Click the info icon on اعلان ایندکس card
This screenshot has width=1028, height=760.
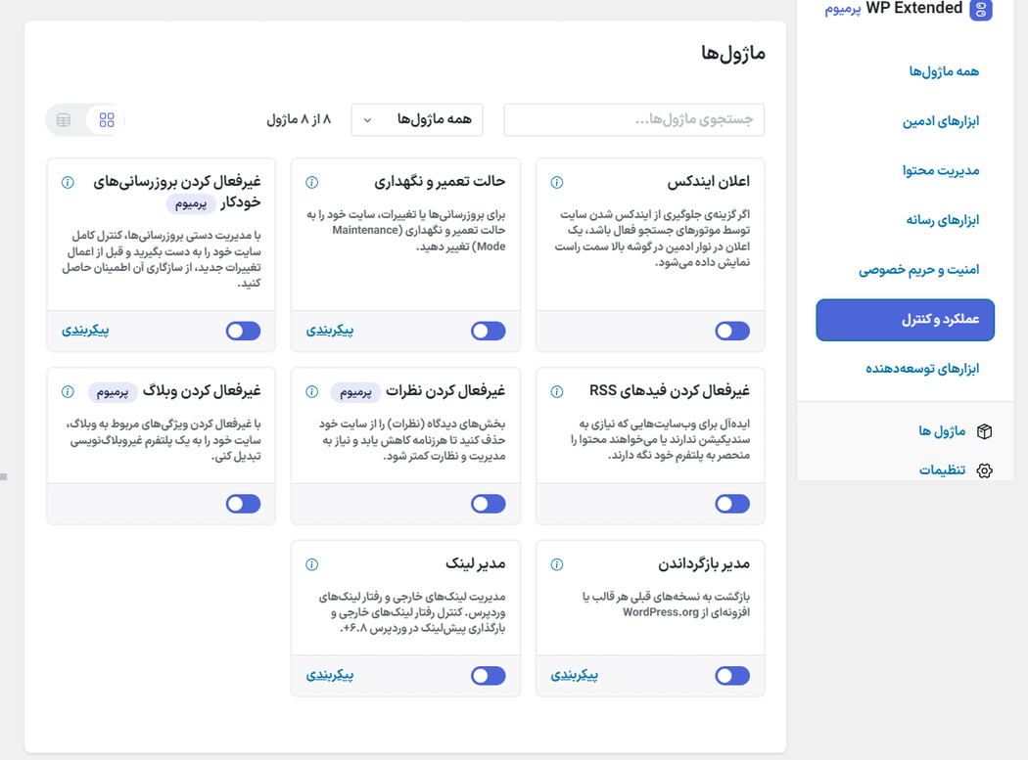(x=556, y=182)
